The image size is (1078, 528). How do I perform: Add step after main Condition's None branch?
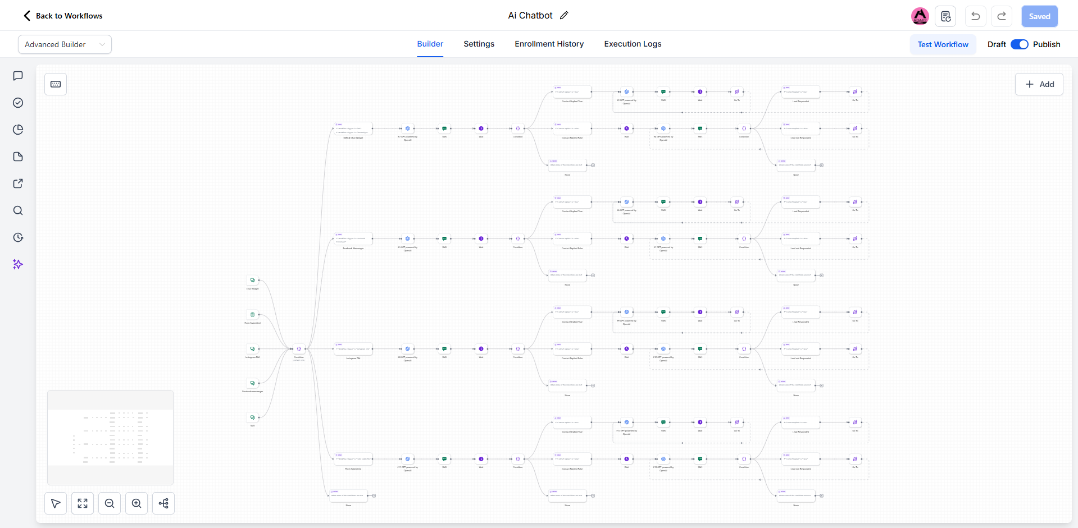[x=374, y=495]
